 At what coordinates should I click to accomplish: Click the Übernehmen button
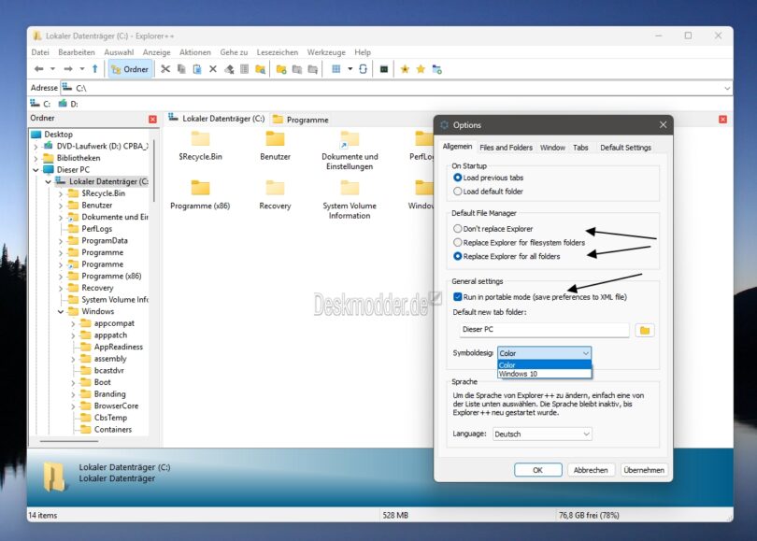click(644, 469)
